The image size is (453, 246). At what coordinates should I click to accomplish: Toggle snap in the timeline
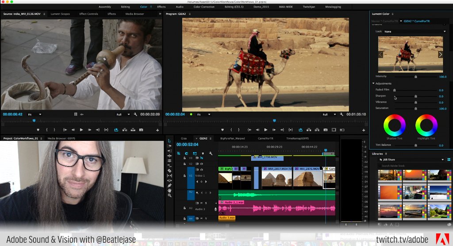pos(187,153)
